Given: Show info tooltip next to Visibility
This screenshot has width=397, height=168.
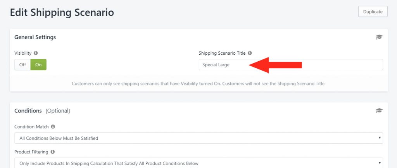Looking at the screenshot, I should [36, 53].
